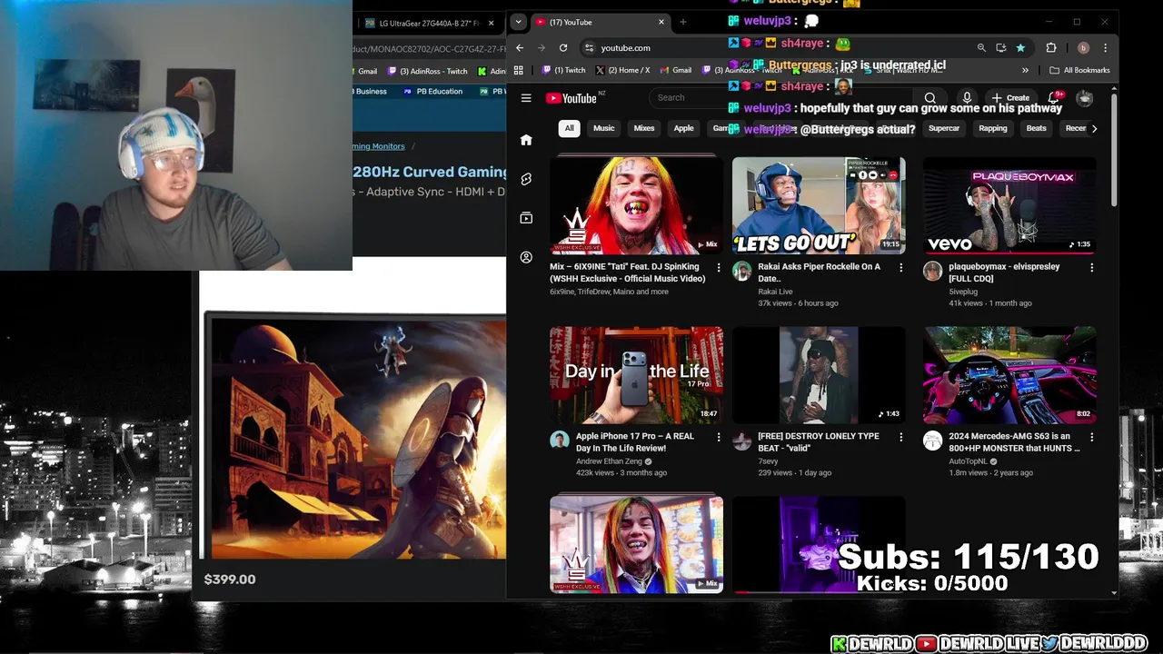1163x654 pixels.
Task: Open (3) AdinRoss - Twitch bookmark in back window
Action: [x=427, y=71]
